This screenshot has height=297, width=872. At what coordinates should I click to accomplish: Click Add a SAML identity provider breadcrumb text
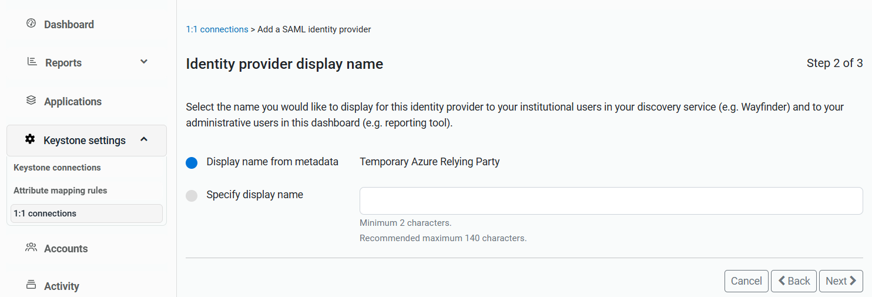pyautogui.click(x=314, y=29)
